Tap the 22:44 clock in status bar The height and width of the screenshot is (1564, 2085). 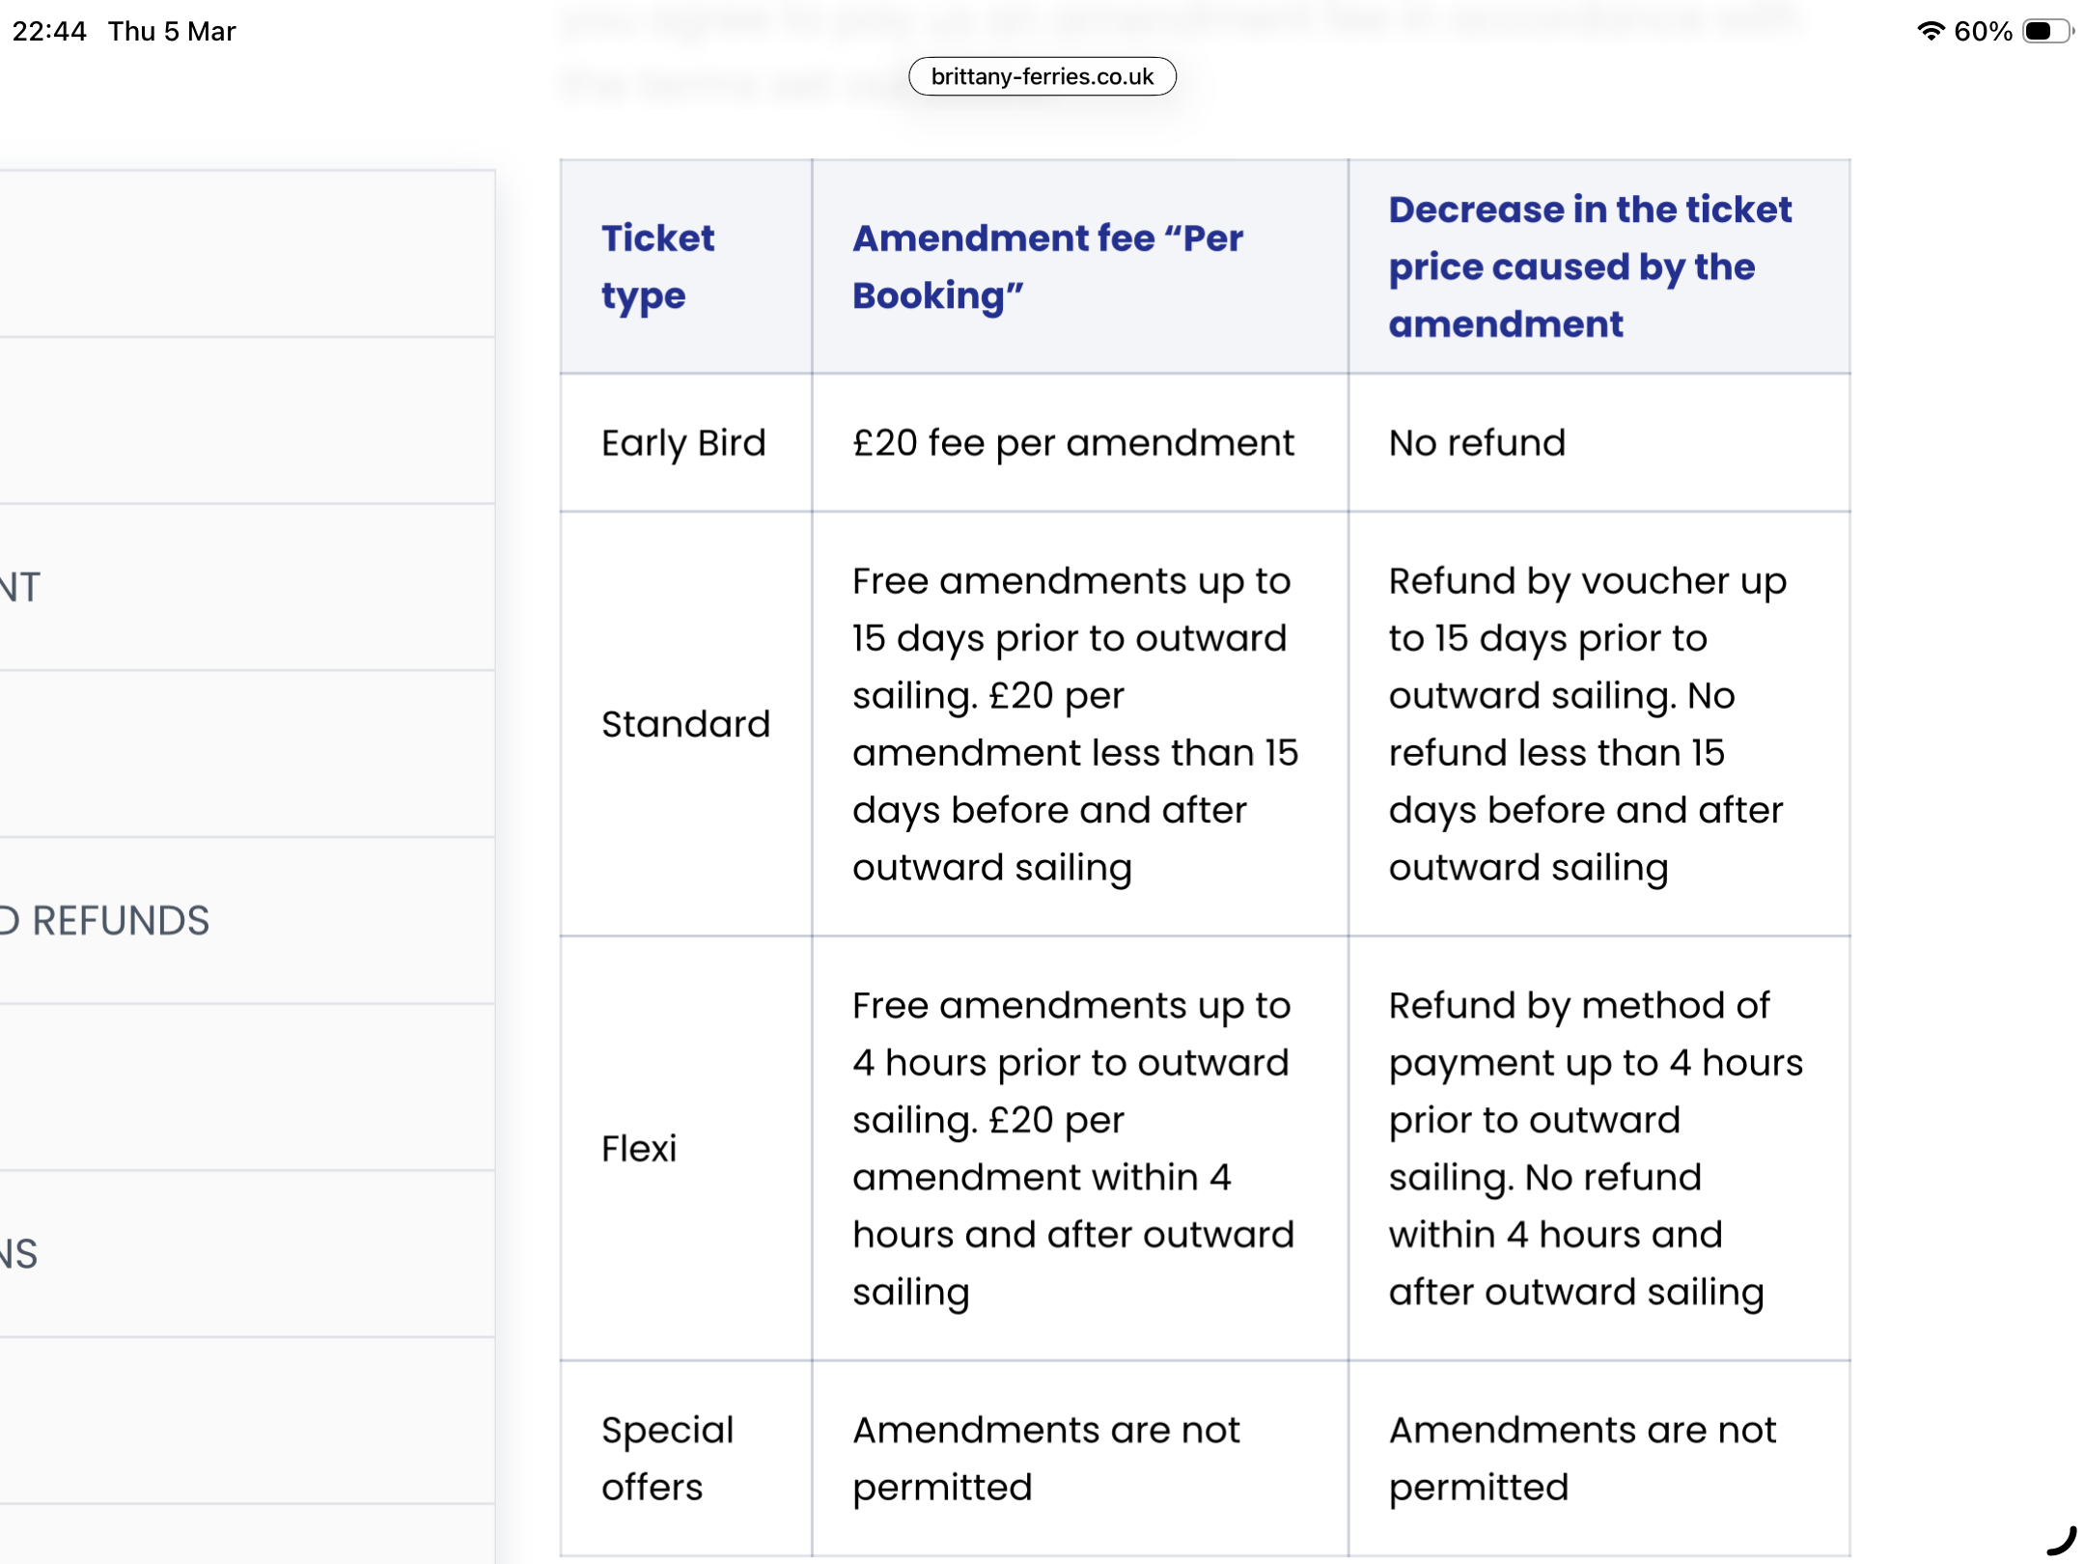pos(49,31)
